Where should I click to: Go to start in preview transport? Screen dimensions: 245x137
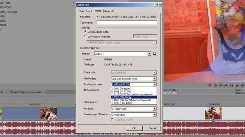(x=242, y=85)
